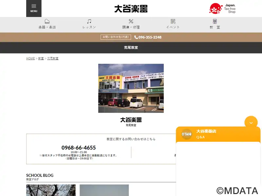Open the 調律・修理 navigation label
The image size is (262, 196).
(x=131, y=27)
